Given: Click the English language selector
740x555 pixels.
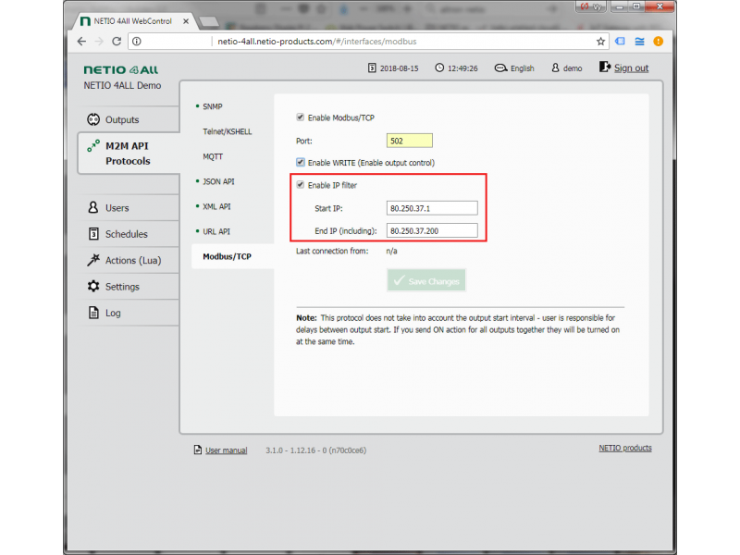Looking at the screenshot, I should (523, 68).
